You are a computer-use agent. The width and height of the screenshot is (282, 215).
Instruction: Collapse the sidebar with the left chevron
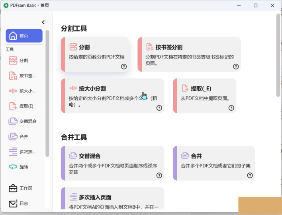(x=43, y=22)
